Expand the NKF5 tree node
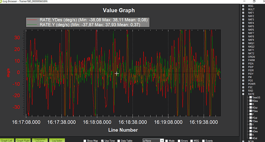This screenshot has width=265, height=142. pyautogui.click(x=243, y=26)
